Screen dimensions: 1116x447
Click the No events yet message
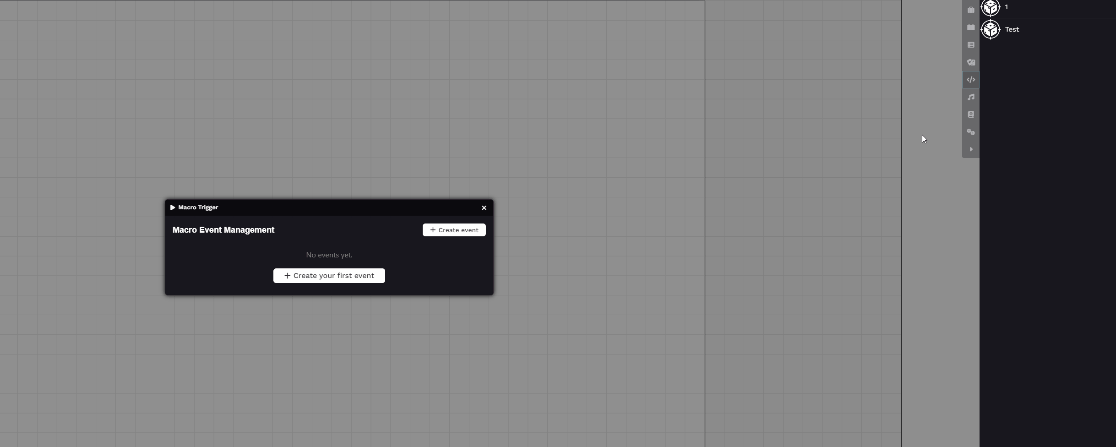click(329, 255)
